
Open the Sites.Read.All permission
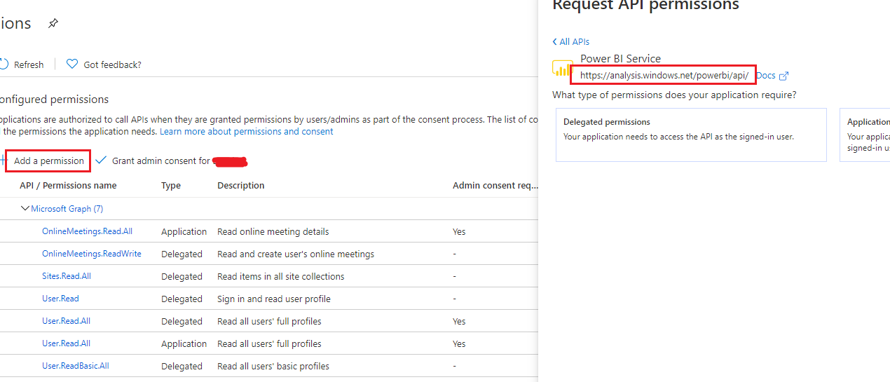(67, 276)
